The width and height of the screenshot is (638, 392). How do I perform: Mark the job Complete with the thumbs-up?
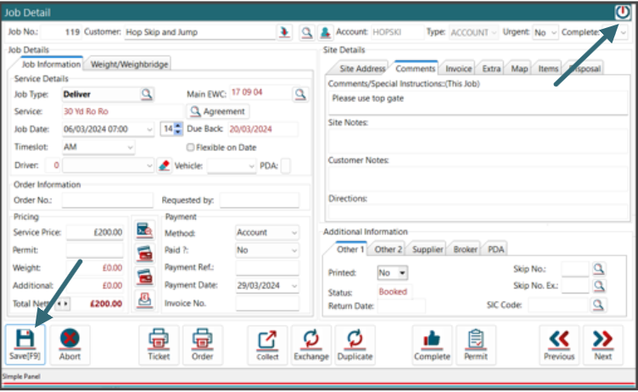point(432,344)
